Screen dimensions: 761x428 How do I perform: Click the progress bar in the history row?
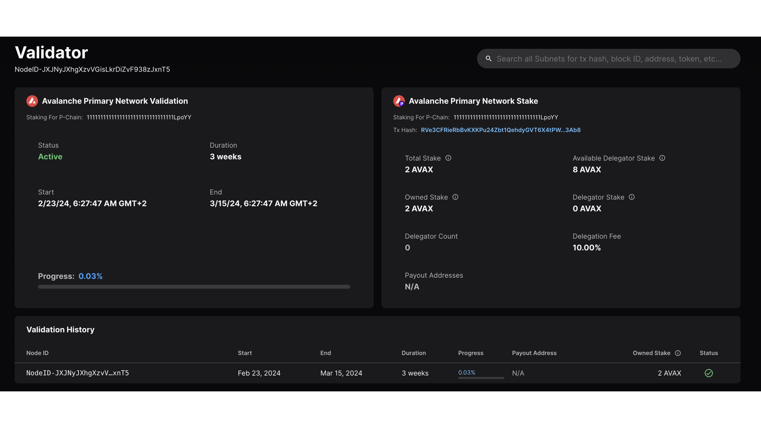(x=481, y=378)
